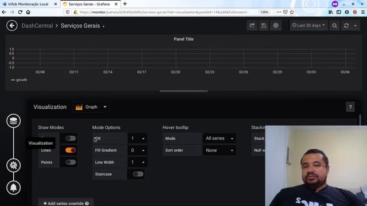Screen dimensions: 367x206
Task: Reload the page in the browser
Action: [x=20, y=12]
